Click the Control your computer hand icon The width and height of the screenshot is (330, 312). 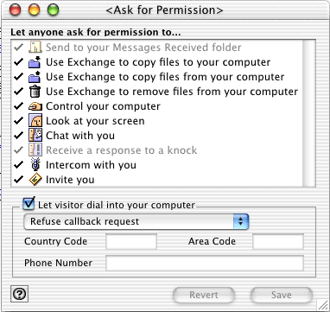tap(35, 106)
